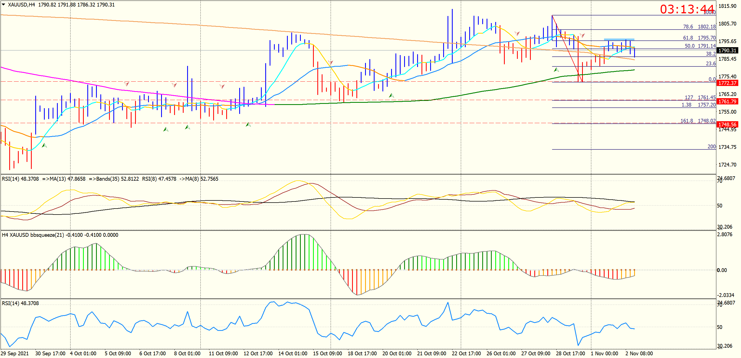Click the 2 Nov 08:00 time axis label

(639, 353)
